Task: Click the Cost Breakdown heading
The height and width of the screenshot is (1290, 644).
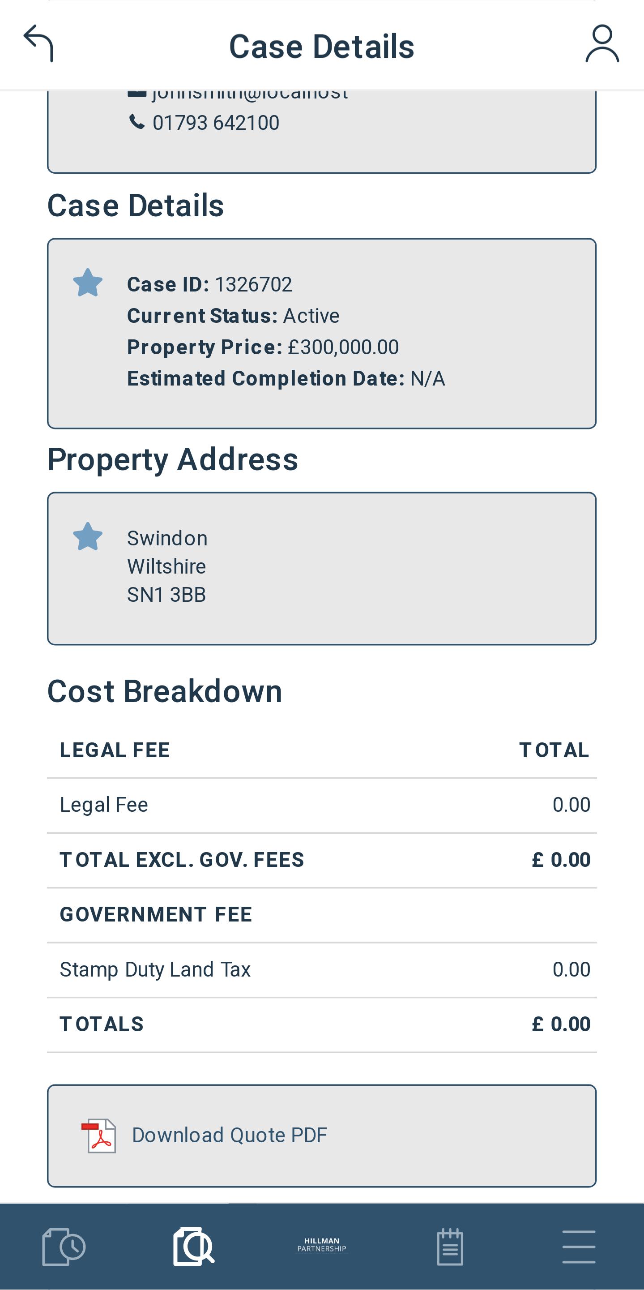Action: coord(165,691)
